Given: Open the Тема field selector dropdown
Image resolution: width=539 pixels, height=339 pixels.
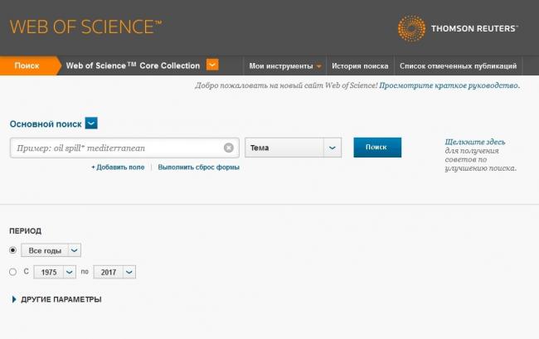Looking at the screenshot, I should (x=294, y=148).
